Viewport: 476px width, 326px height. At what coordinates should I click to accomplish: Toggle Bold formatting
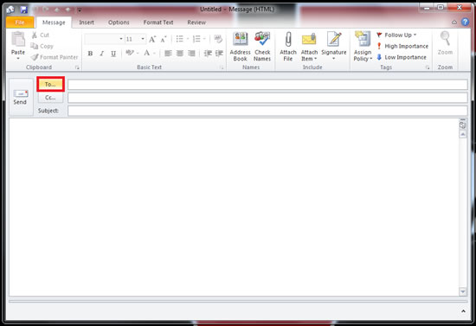tap(90, 54)
